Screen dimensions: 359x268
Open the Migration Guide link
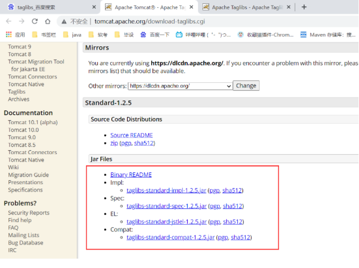(28, 175)
